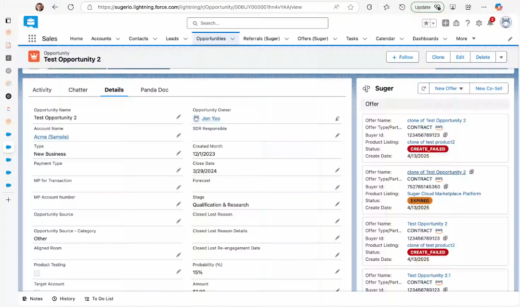Open Jon Yoo owner link

pos(211,119)
